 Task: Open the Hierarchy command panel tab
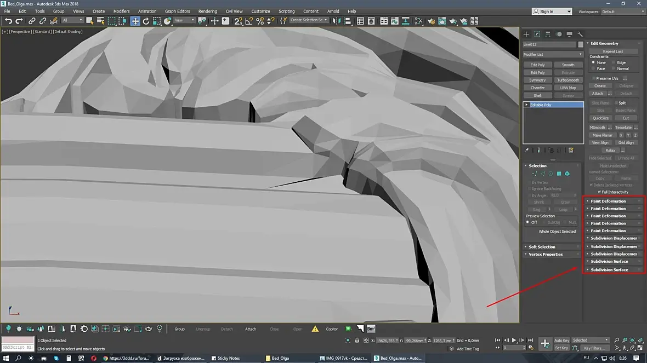click(548, 34)
